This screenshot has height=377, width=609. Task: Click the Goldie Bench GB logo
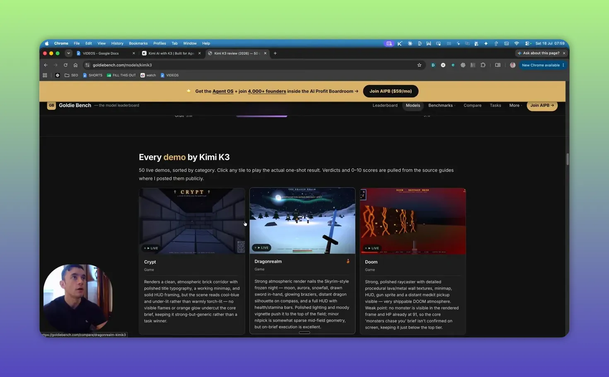click(x=51, y=105)
